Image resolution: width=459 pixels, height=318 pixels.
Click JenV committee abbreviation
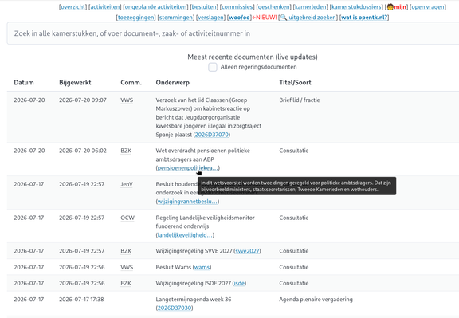(127, 184)
